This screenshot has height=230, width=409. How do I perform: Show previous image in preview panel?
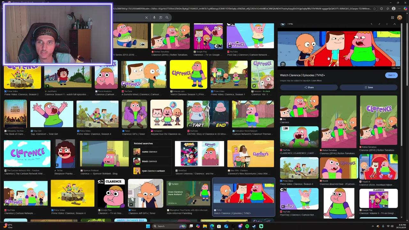pos(371,24)
